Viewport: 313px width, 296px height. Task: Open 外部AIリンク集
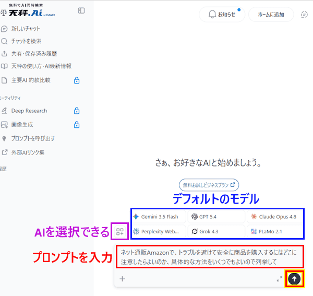(x=28, y=152)
